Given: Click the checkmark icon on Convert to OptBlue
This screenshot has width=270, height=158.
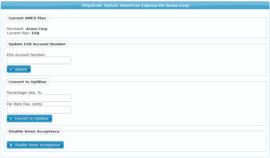Looking at the screenshot, I should coord(11,119).
